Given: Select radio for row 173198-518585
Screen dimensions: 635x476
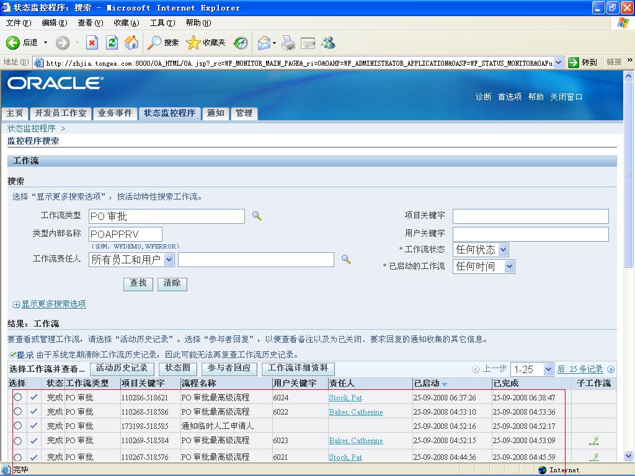Looking at the screenshot, I should (x=17, y=425).
